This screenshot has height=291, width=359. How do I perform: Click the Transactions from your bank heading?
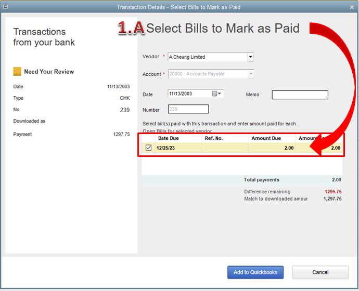44,37
